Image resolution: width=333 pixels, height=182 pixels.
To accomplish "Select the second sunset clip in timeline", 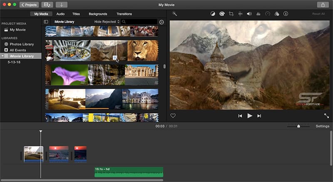I will (x=59, y=154).
